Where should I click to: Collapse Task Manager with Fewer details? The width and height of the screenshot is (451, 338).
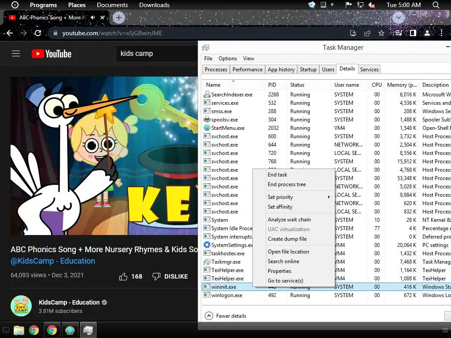pos(225,316)
